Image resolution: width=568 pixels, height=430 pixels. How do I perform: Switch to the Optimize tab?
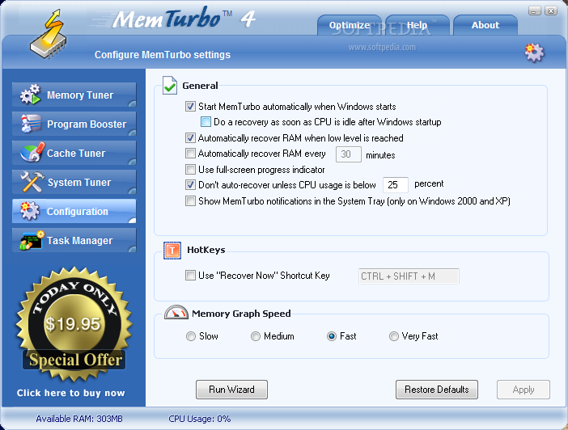pos(350,25)
